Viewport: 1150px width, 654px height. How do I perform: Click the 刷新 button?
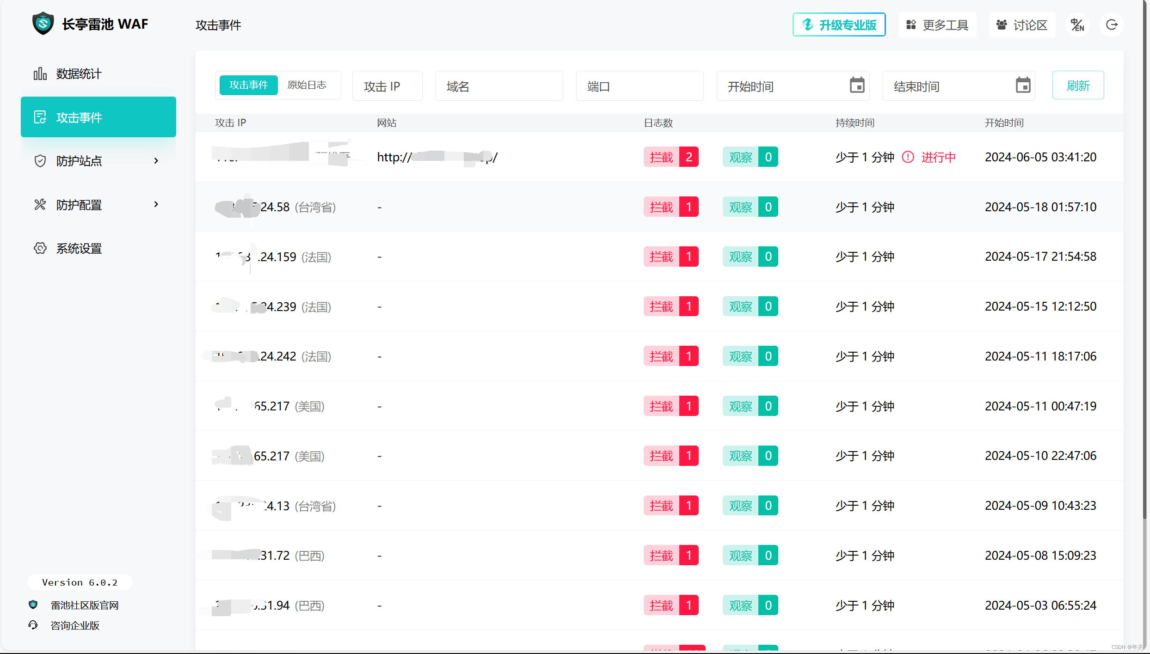coord(1078,86)
